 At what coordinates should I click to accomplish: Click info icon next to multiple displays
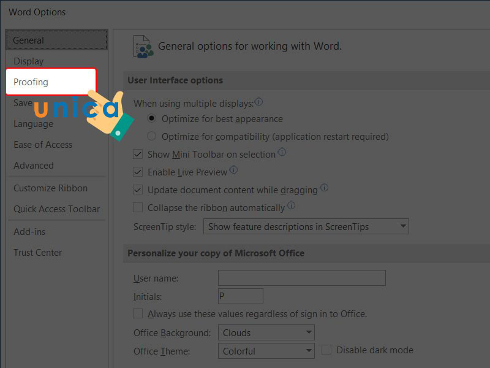tap(258, 101)
